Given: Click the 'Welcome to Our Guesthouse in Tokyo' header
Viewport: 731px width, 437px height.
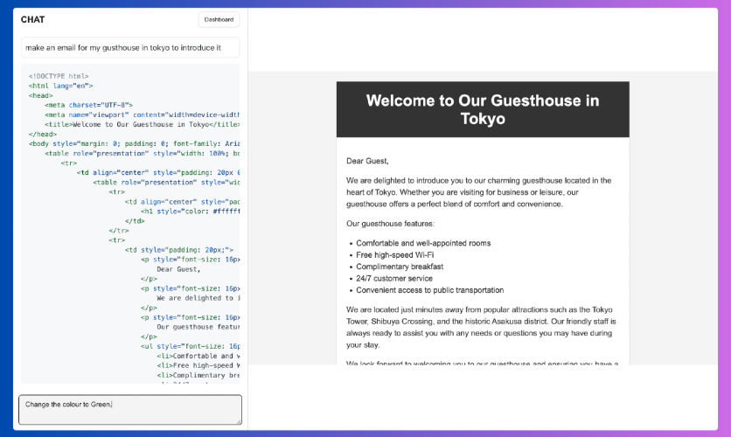Looking at the screenshot, I should click(483, 109).
